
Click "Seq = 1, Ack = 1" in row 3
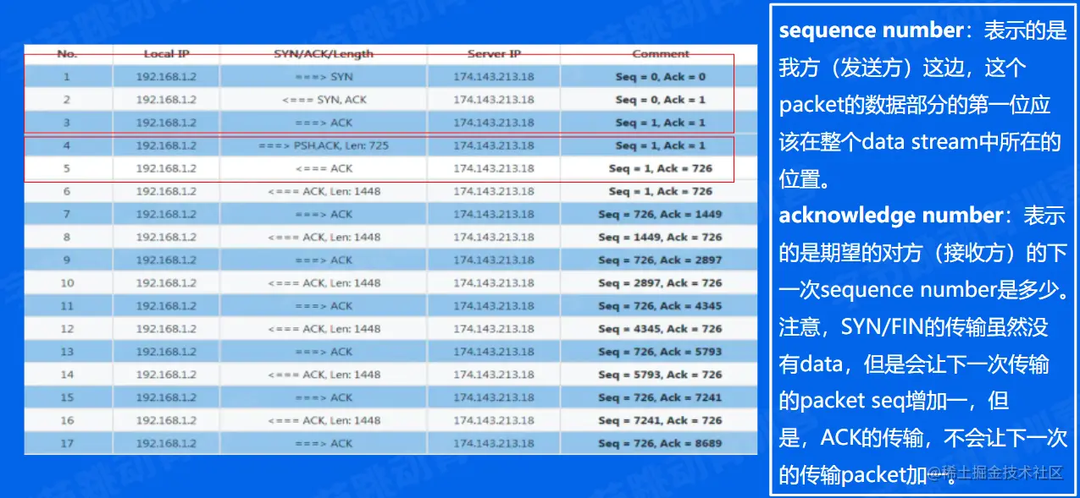(661, 123)
